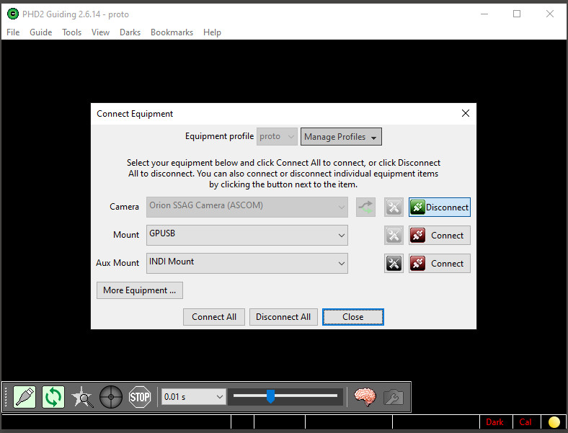Click the camera Disconnect button

pyautogui.click(x=440, y=207)
